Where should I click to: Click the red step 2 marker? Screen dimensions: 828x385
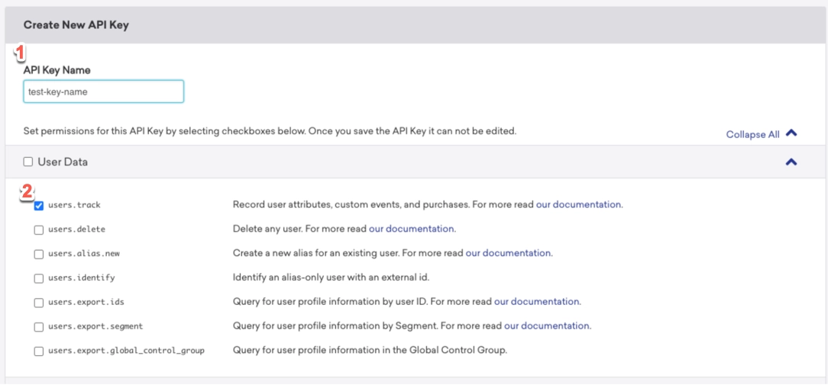click(x=26, y=191)
